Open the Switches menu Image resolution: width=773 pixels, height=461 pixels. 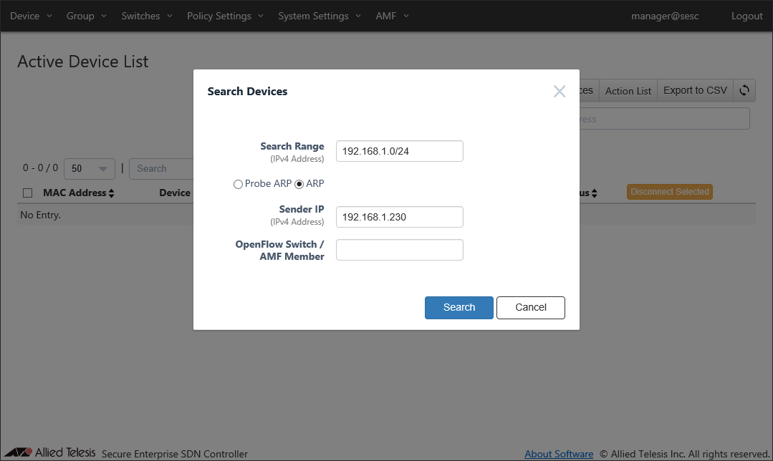[x=147, y=16]
